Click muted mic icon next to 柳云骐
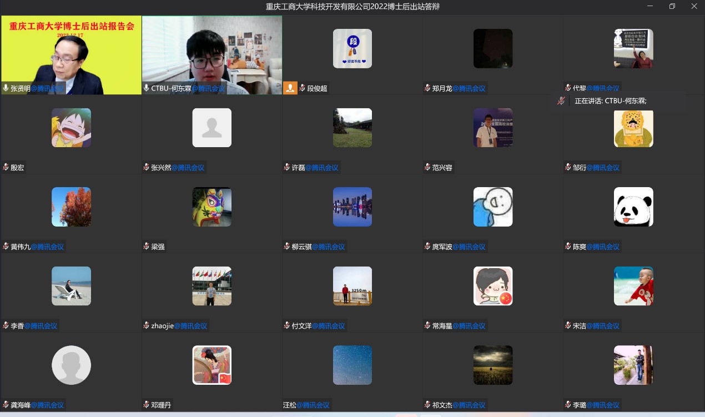Viewport: 705px width, 417px height. coord(287,247)
